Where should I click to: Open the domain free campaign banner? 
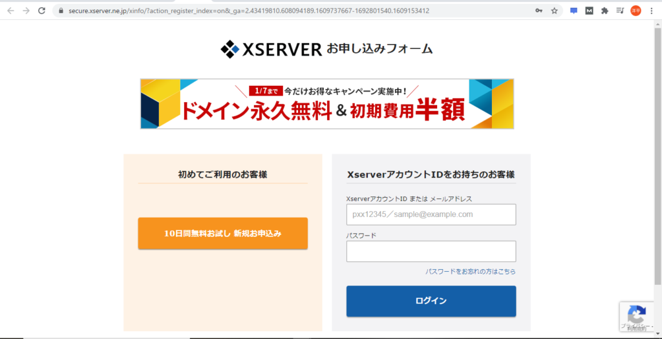tap(327, 104)
